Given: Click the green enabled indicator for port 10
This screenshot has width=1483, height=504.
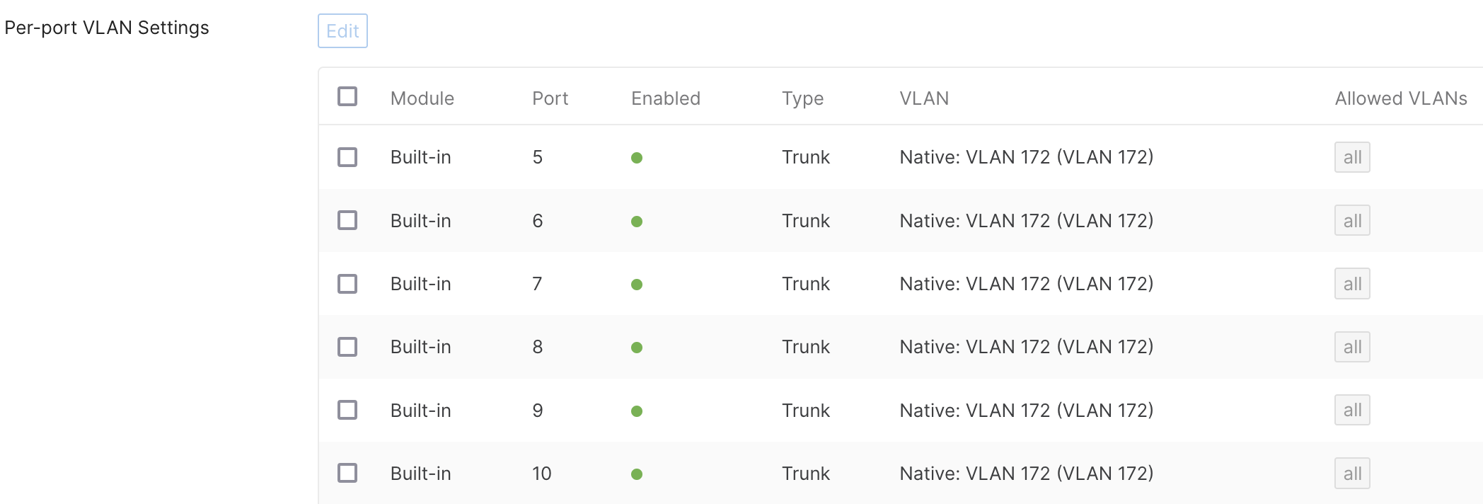Looking at the screenshot, I should coord(637,473).
